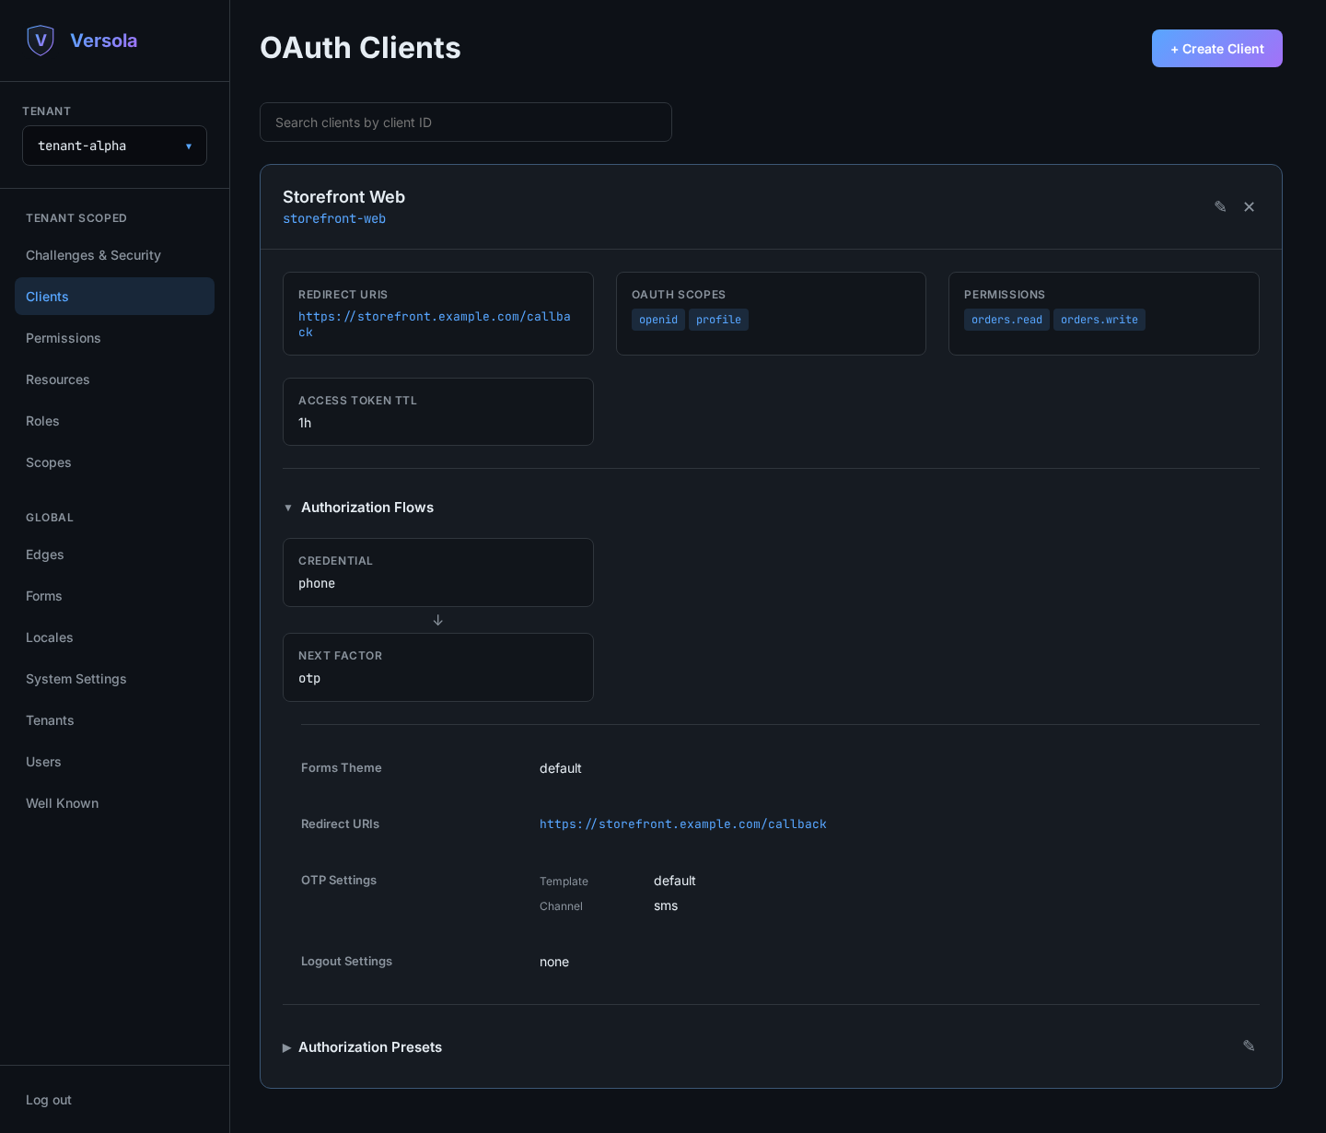Open the tenant-alpha tenant dropdown
Screen dimensions: 1326x1133
click(x=114, y=146)
